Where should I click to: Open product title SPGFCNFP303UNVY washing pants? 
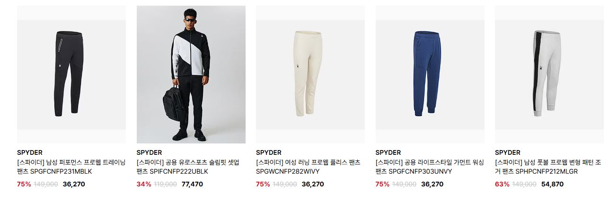coord(430,167)
